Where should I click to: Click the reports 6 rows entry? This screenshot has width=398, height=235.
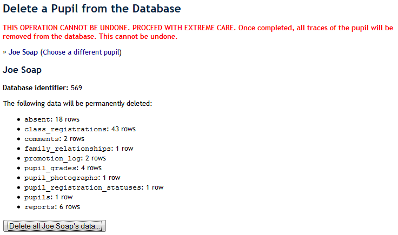point(52,207)
